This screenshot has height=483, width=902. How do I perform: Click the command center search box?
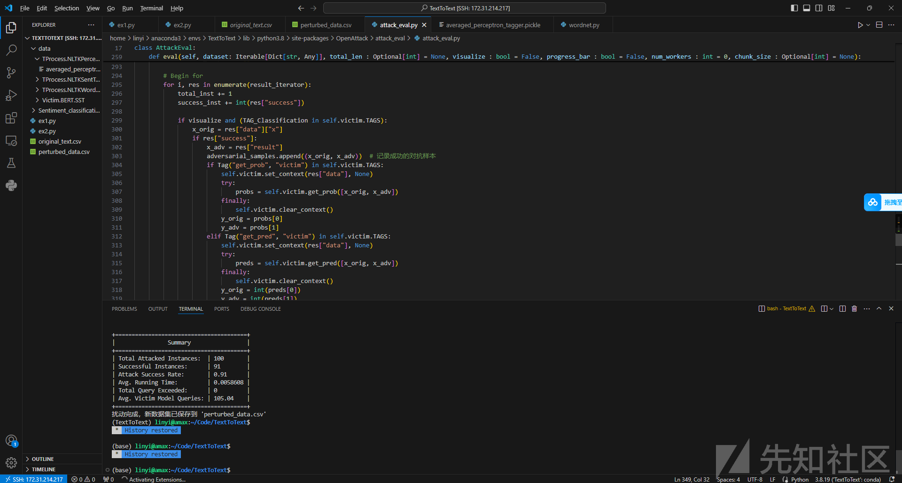(465, 8)
